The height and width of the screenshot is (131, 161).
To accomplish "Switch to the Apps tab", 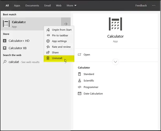I will (17, 5).
